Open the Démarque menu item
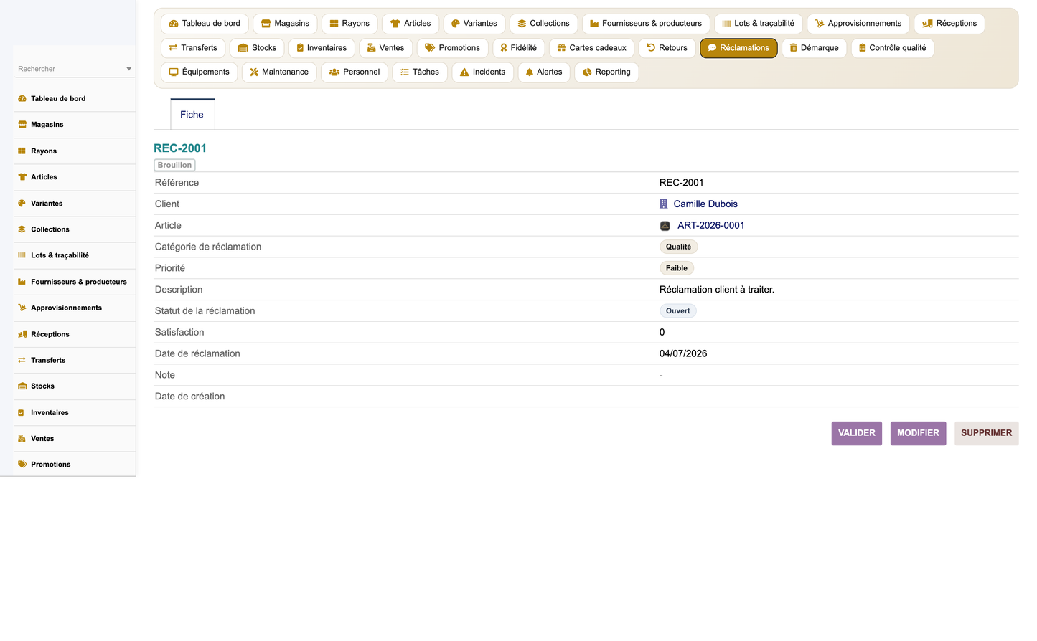The image size is (1037, 641). pyautogui.click(x=814, y=48)
